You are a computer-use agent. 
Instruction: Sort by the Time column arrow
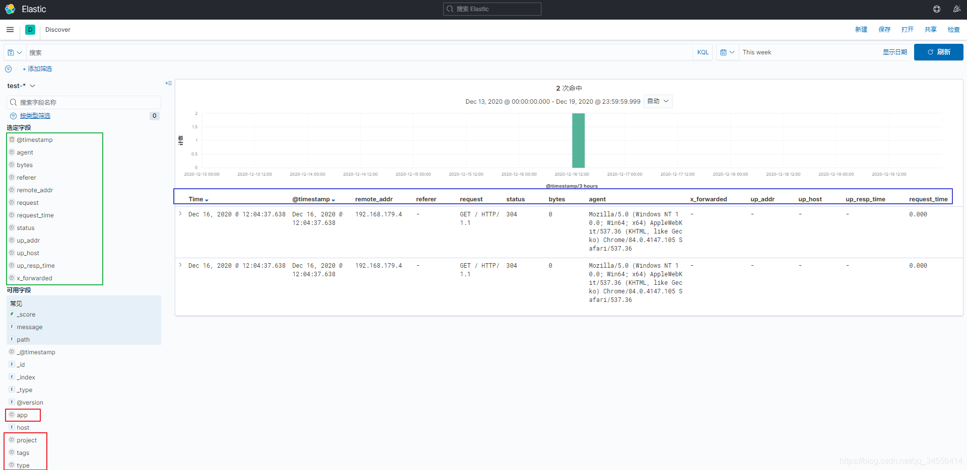coord(206,200)
